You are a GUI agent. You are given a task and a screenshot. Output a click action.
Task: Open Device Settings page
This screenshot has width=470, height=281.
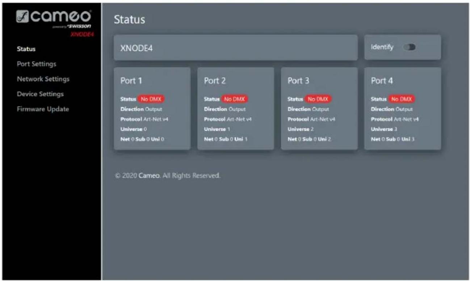pyautogui.click(x=40, y=94)
